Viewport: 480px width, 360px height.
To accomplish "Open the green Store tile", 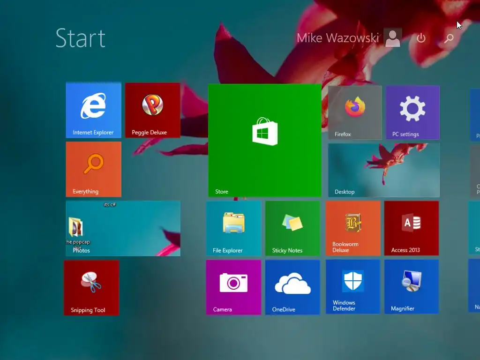I will pyautogui.click(x=265, y=141).
